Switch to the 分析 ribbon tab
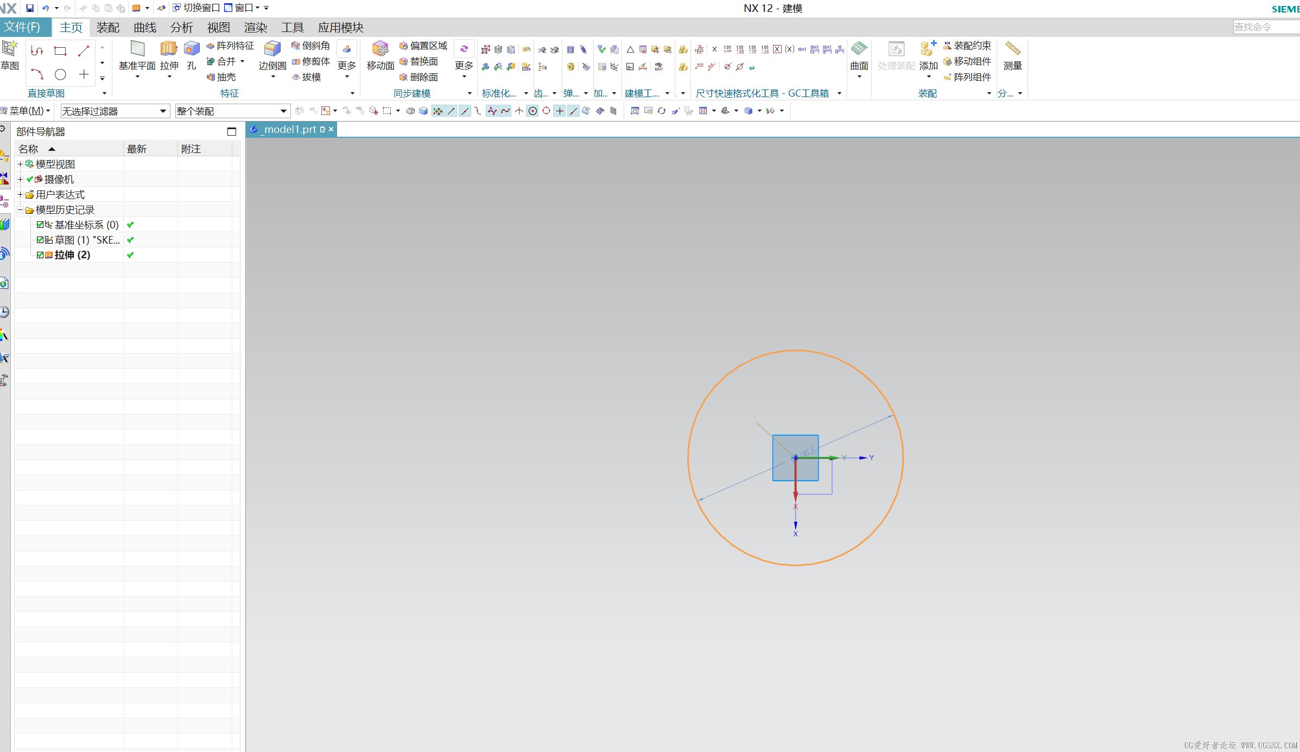 pyautogui.click(x=182, y=27)
